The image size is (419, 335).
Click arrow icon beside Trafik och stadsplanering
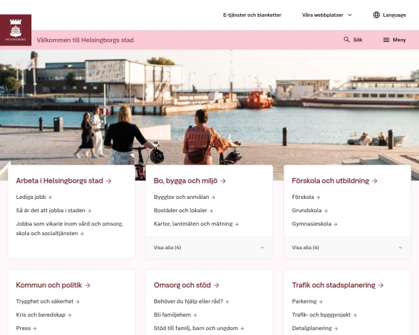tap(381, 285)
